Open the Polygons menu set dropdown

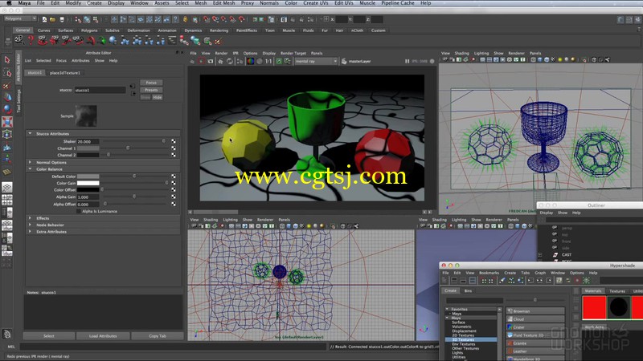pyautogui.click(x=20, y=18)
